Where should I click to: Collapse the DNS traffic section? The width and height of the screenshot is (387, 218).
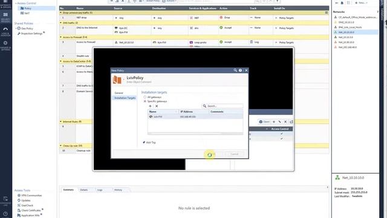[60, 23]
